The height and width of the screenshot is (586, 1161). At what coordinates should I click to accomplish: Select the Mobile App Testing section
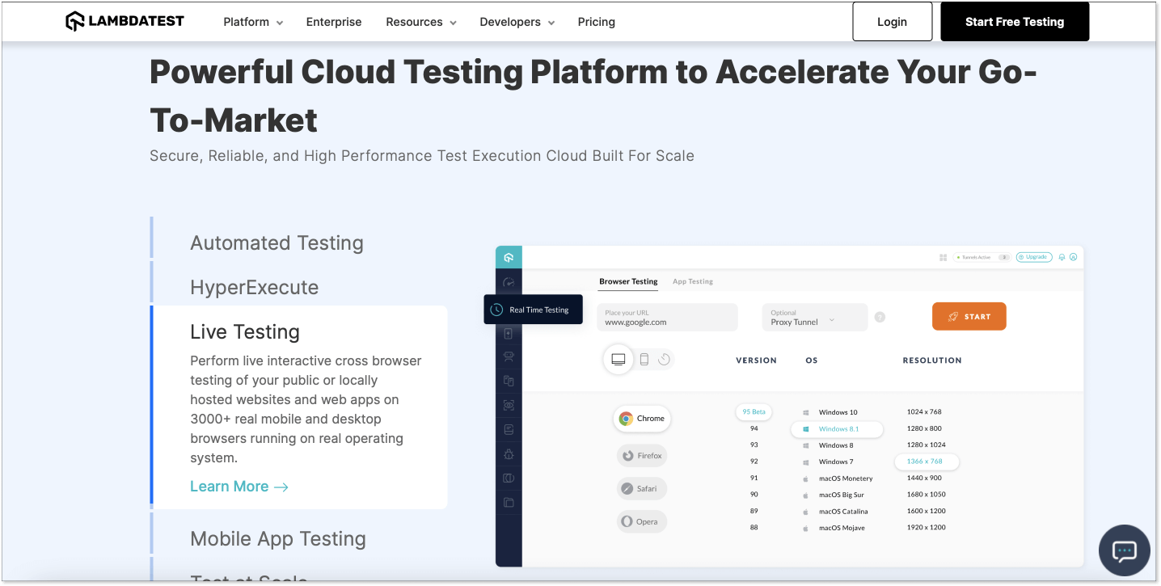point(278,538)
